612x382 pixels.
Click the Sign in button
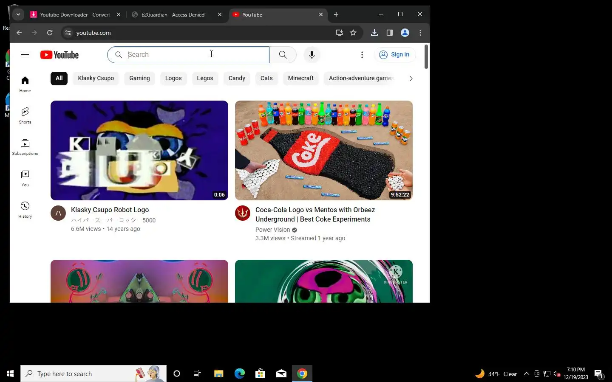(x=395, y=54)
